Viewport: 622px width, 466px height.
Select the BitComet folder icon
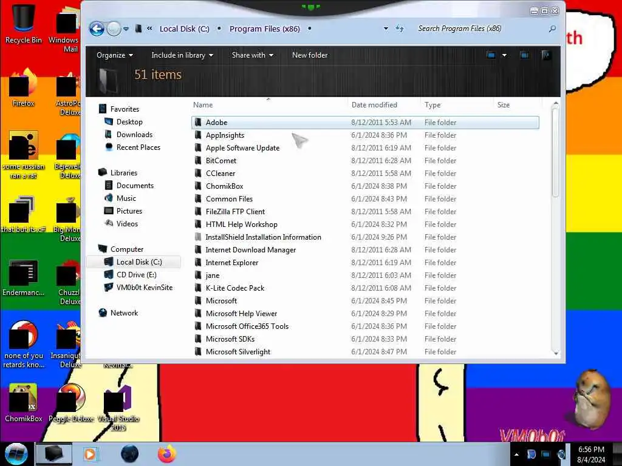pyautogui.click(x=198, y=160)
